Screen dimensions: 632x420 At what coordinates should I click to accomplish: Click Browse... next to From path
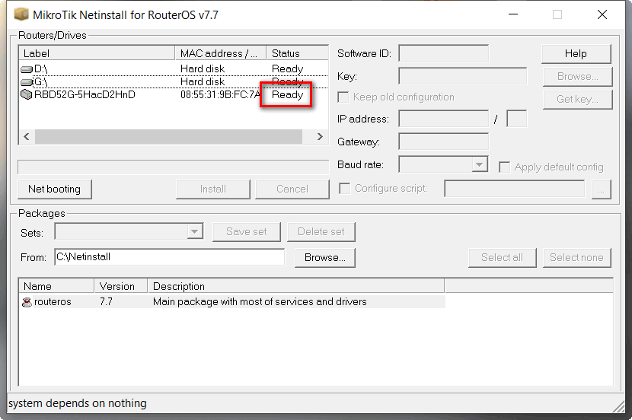325,257
